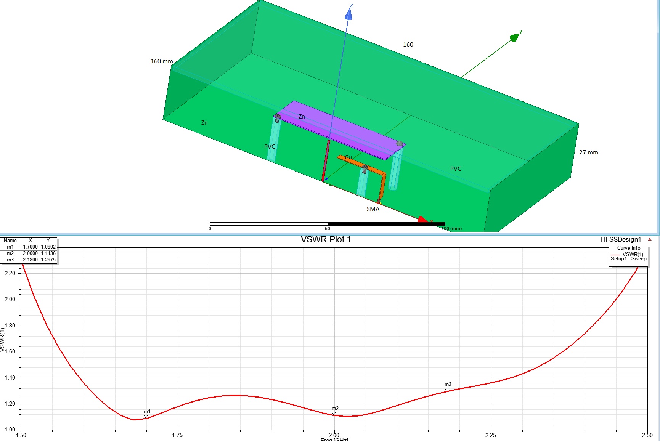The image size is (660, 441).
Task: Click the left screw head on the purple plate
Action: tap(277, 116)
